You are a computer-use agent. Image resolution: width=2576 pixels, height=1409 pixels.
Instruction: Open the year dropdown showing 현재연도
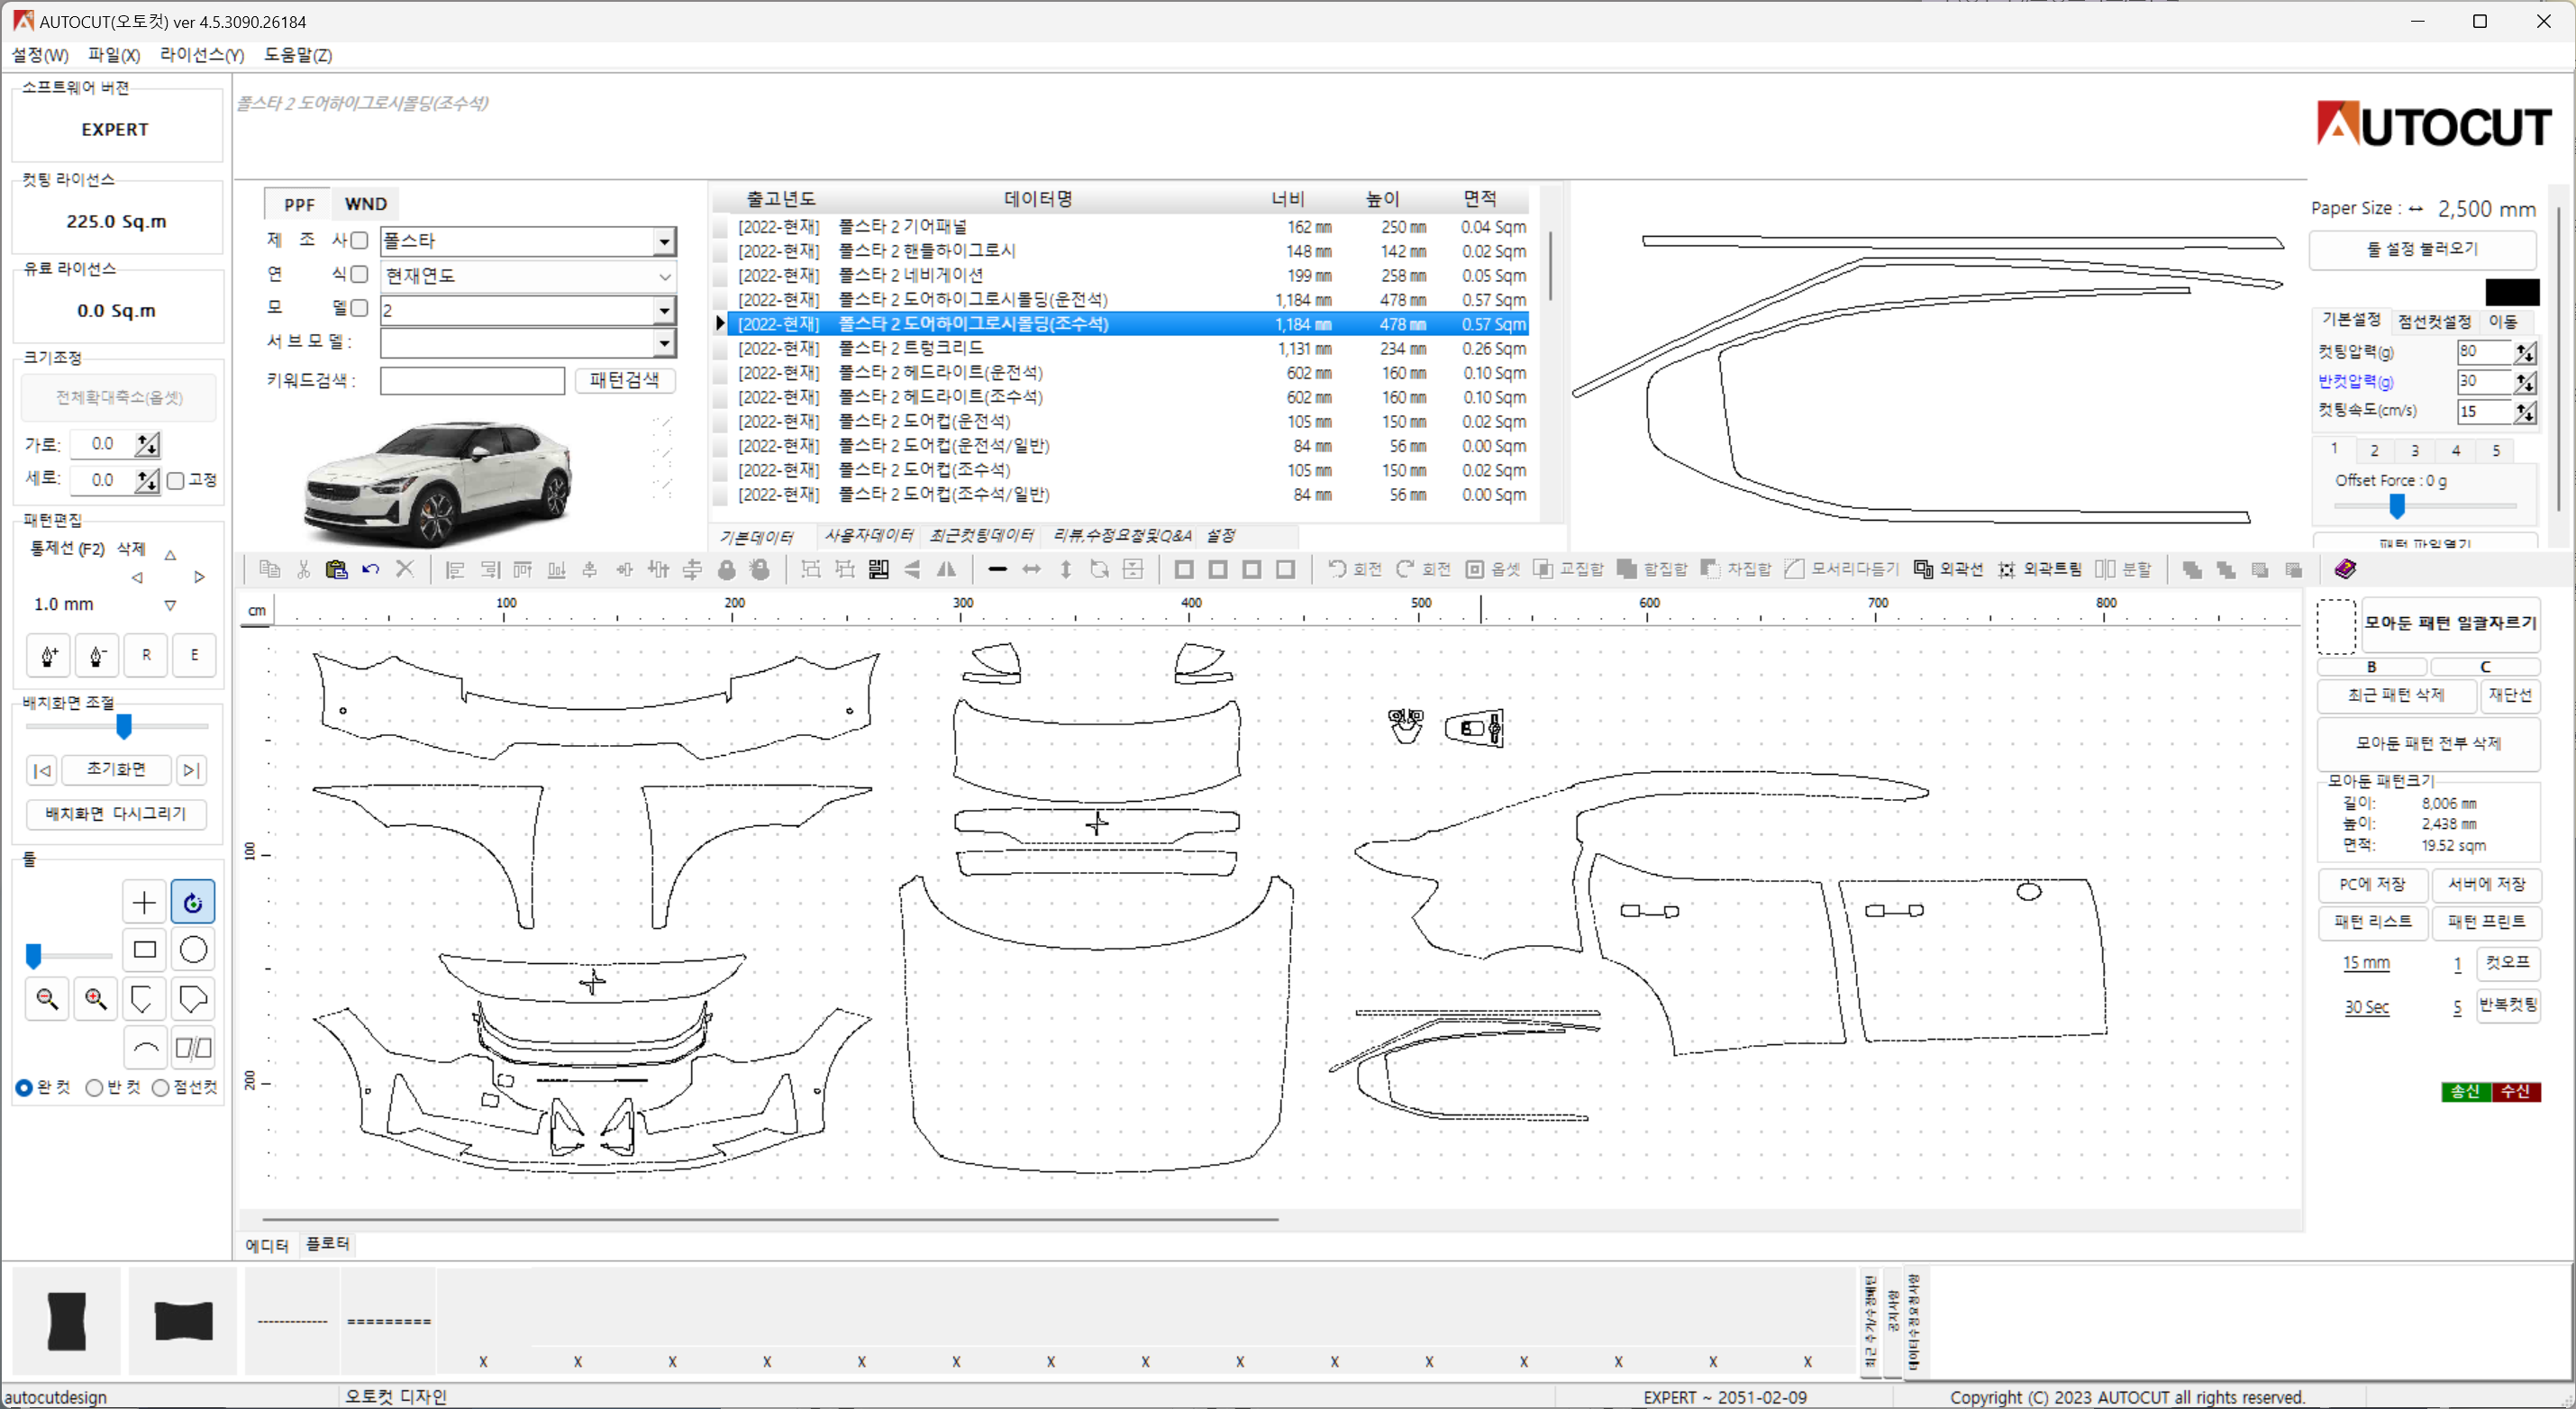tap(664, 276)
